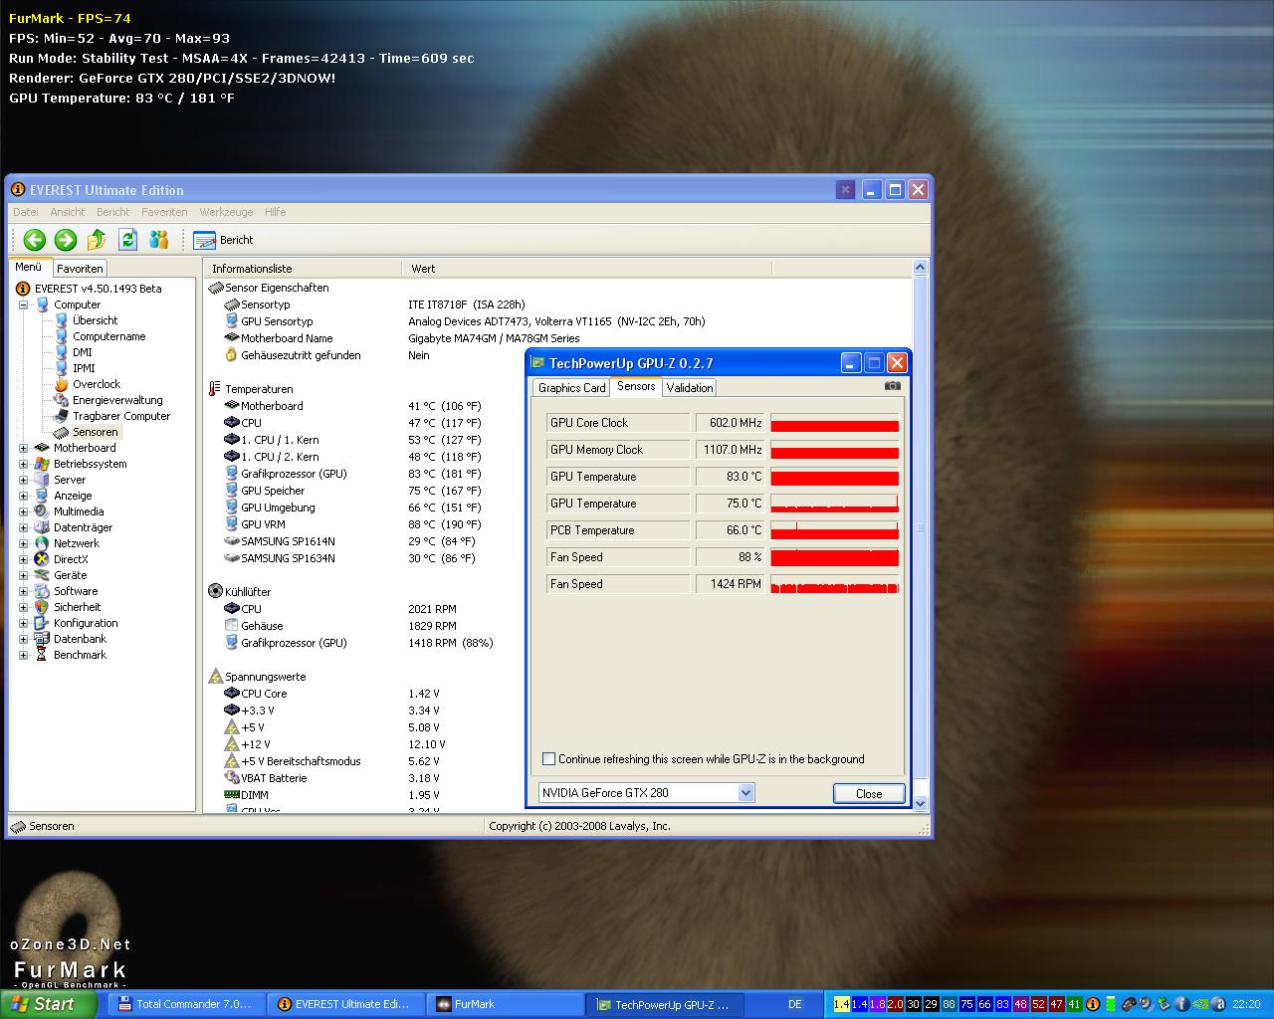Open the Ansicht menu
The height and width of the screenshot is (1019, 1274).
(68, 212)
